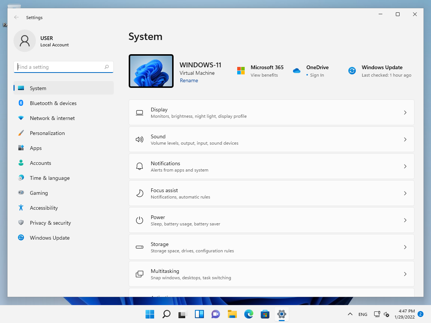Viewport: 431px width, 323px height.
Task: Click the Settings gear on taskbar
Action: [x=282, y=314]
